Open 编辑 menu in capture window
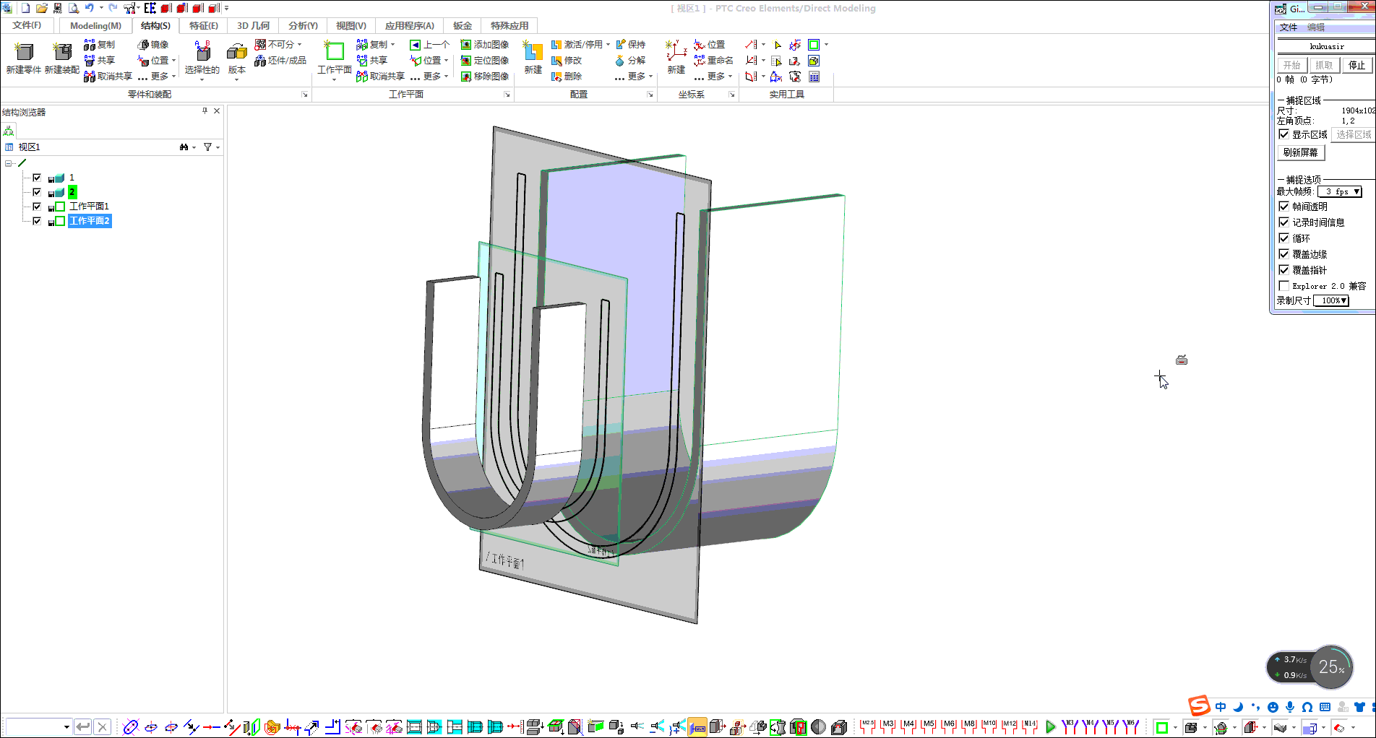The width and height of the screenshot is (1376, 738). click(1316, 27)
